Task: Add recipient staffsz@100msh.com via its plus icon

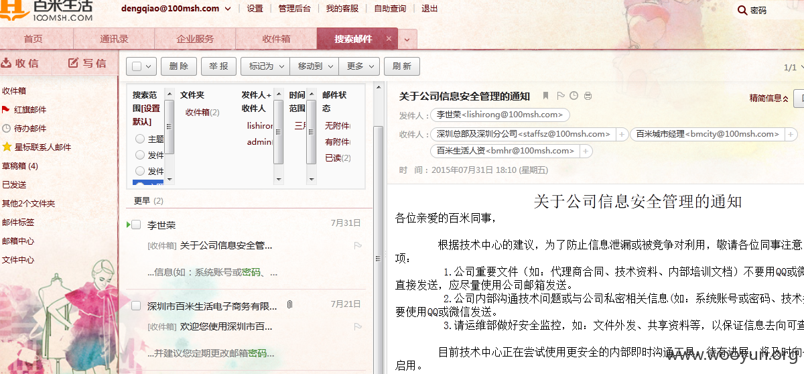Action: click(621, 134)
